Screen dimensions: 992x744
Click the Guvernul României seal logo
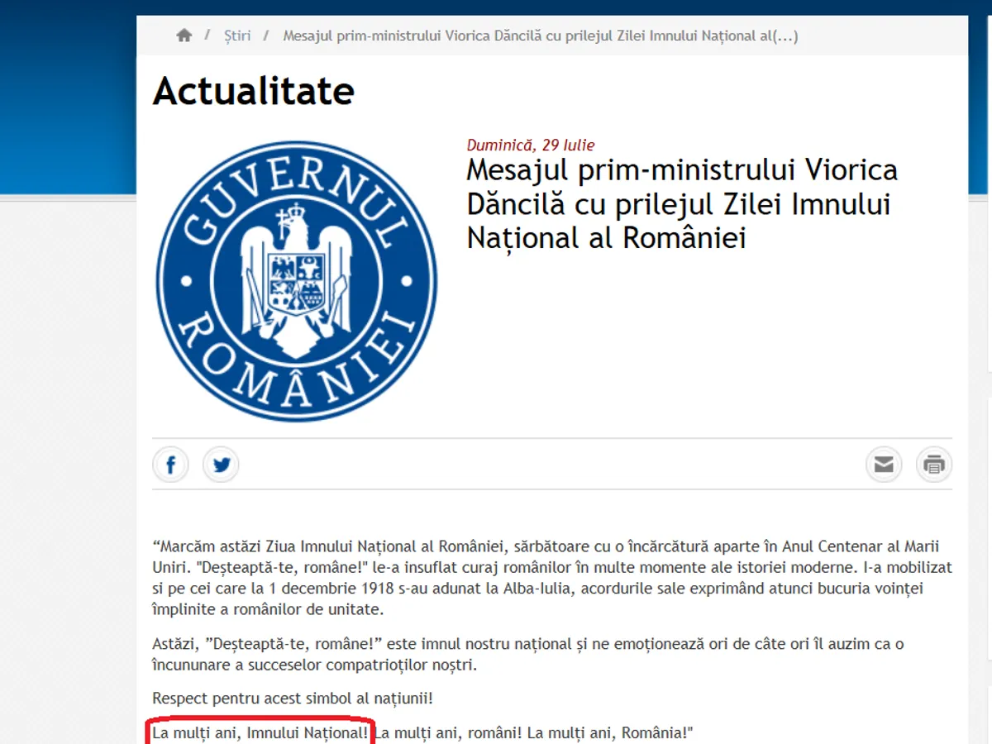coord(297,281)
